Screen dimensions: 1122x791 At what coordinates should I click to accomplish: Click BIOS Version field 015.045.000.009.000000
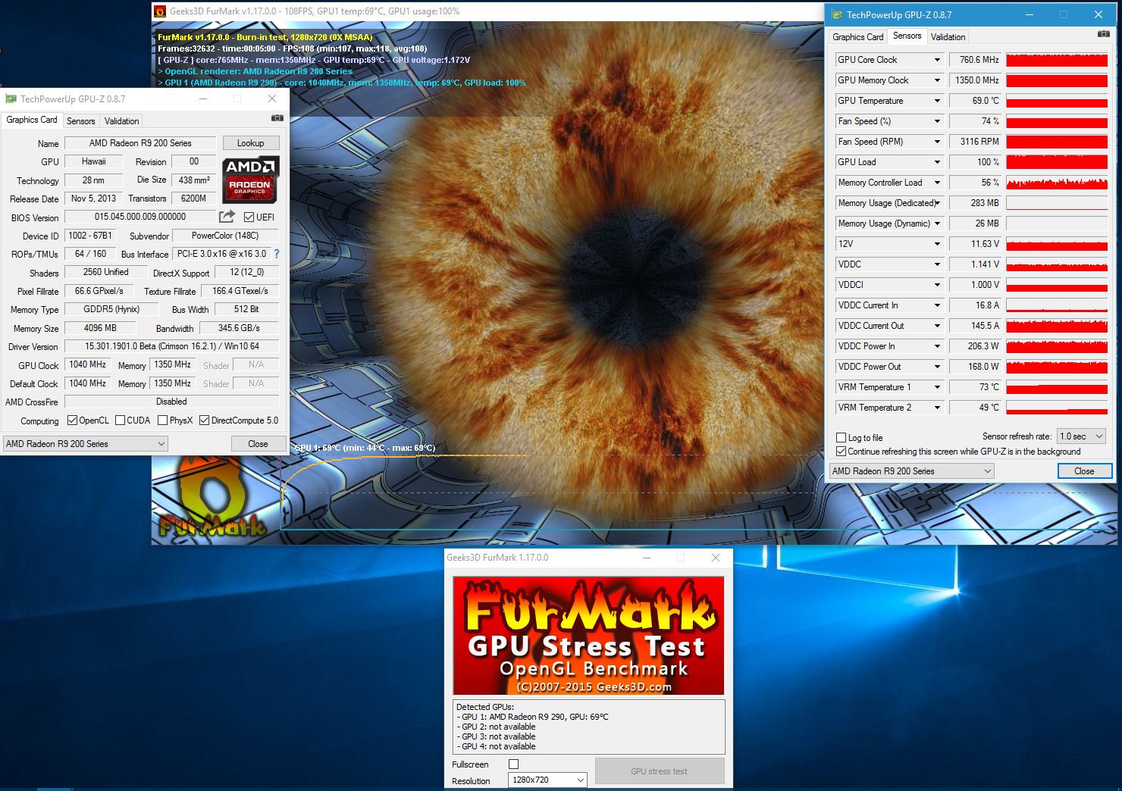click(140, 217)
